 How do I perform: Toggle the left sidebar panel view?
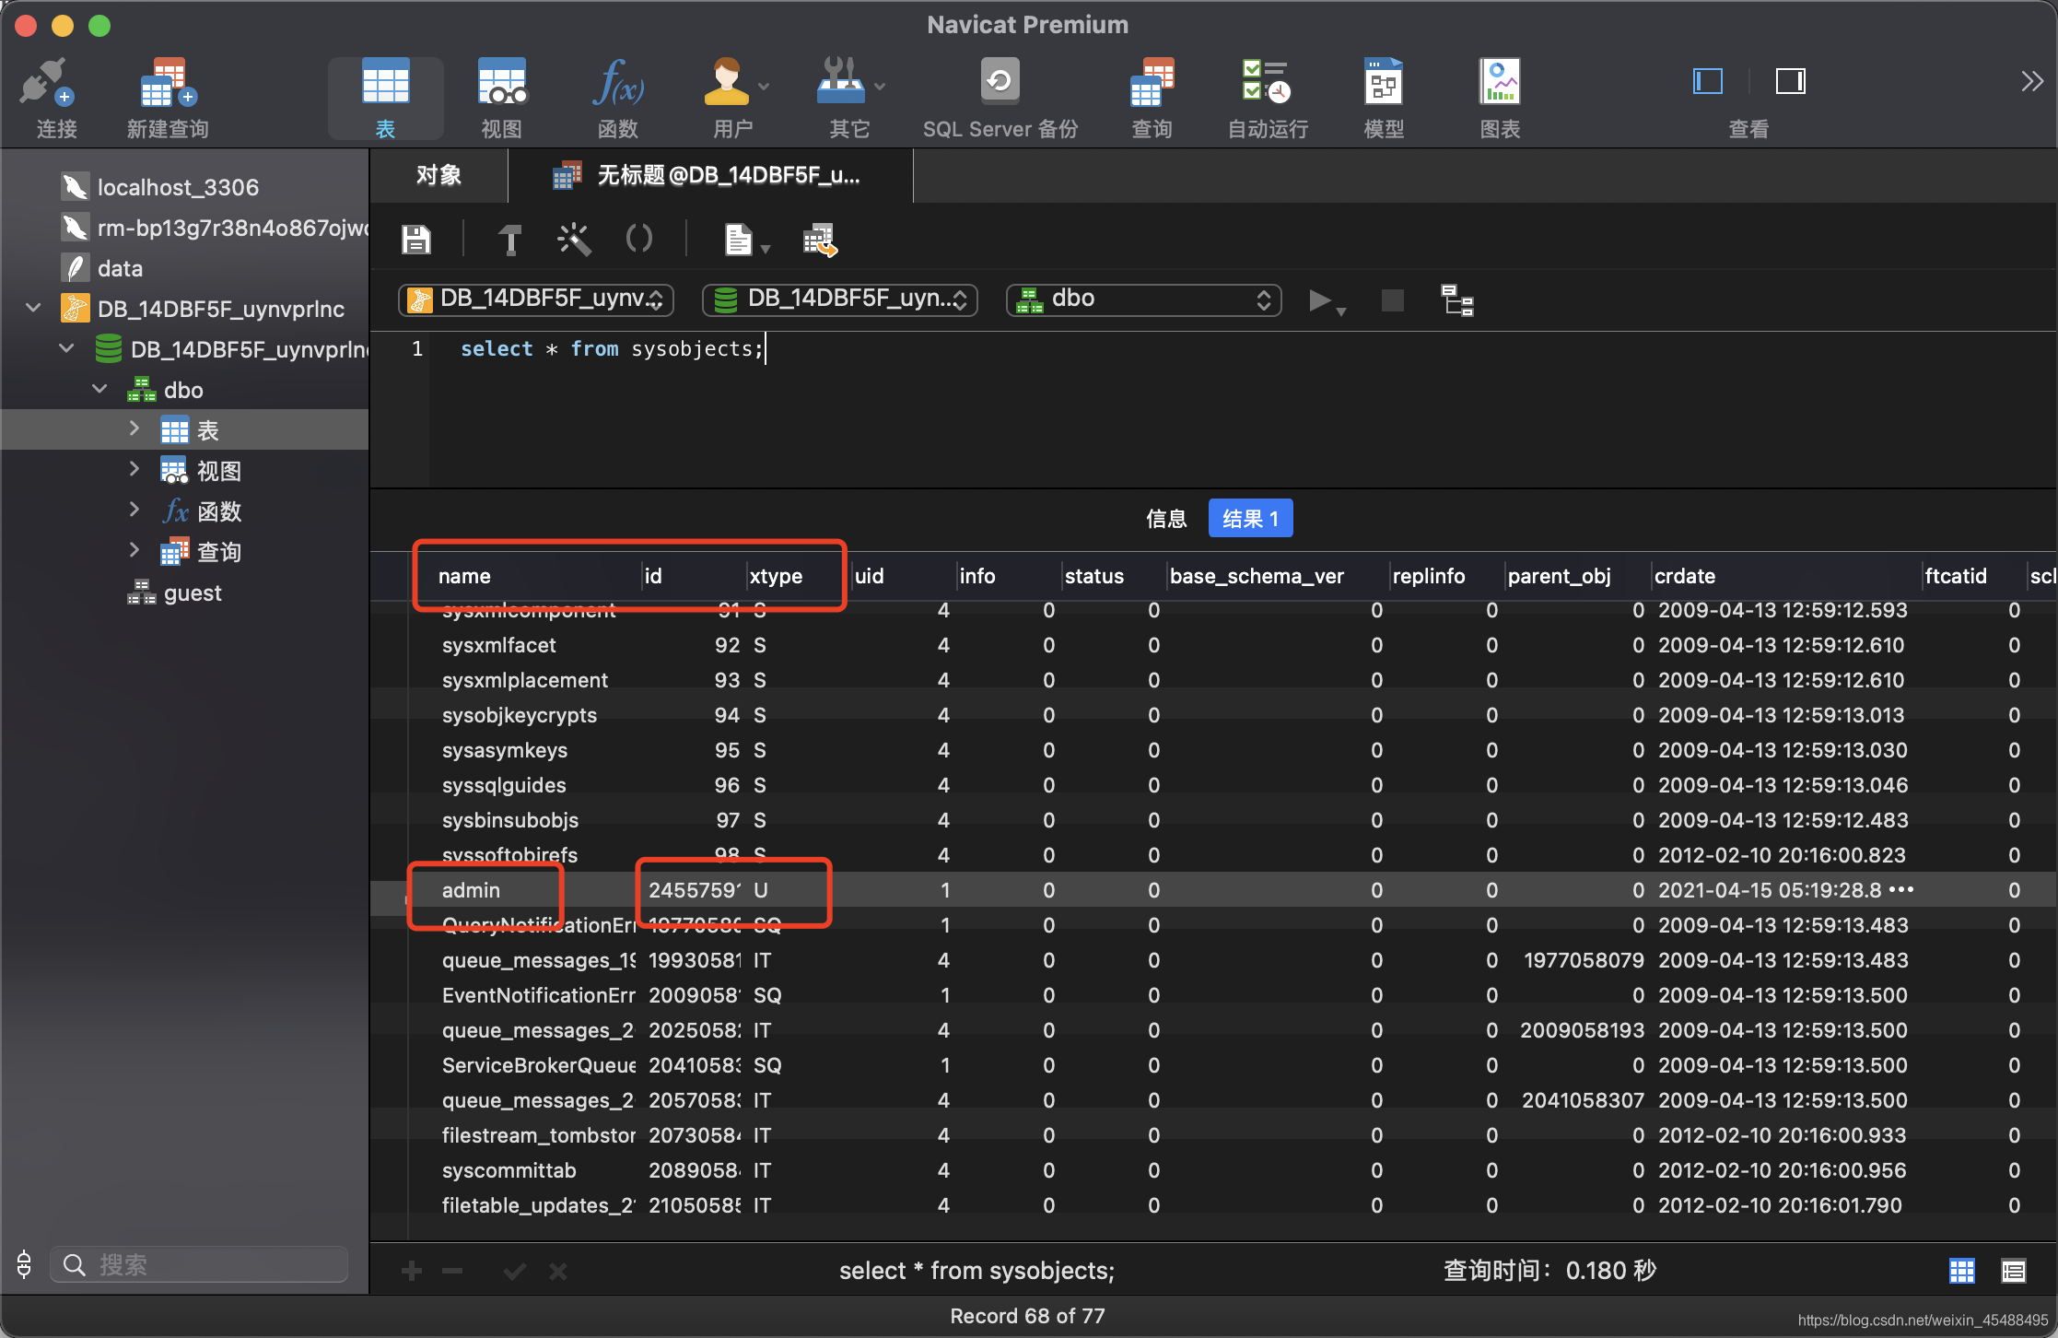tap(1707, 81)
